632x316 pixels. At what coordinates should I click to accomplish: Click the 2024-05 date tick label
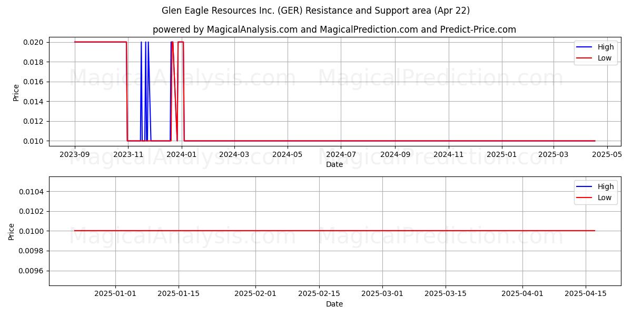click(288, 154)
